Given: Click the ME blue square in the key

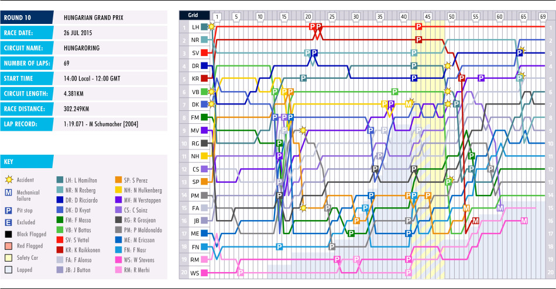Looking at the screenshot, I should pyautogui.click(x=118, y=240).
